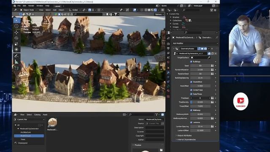The width and height of the screenshot is (270, 152).
Task: Toggle GeometryNodes modifier viewport display
Action: [202, 49]
